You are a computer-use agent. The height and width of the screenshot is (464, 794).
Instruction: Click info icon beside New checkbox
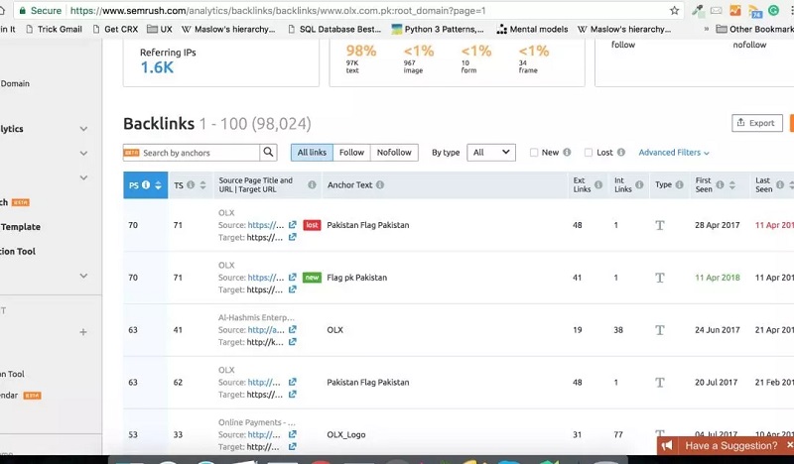tap(567, 152)
